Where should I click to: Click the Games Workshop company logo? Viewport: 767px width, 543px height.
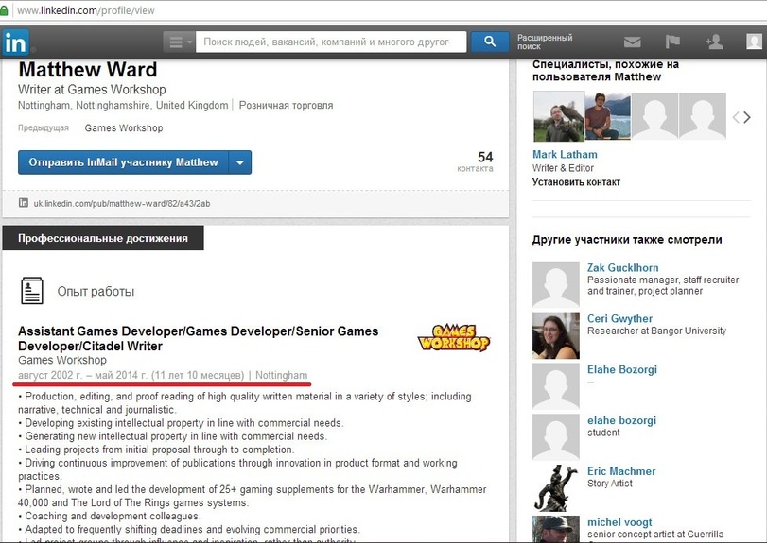pos(453,337)
